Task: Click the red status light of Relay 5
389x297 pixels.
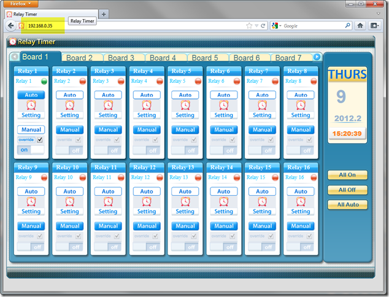Action: tap(198, 81)
